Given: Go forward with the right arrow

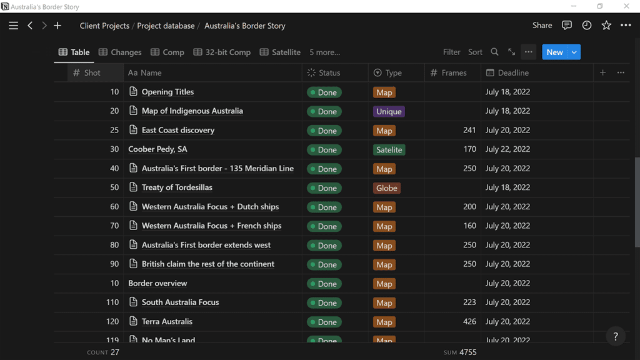Looking at the screenshot, I should pyautogui.click(x=44, y=26).
